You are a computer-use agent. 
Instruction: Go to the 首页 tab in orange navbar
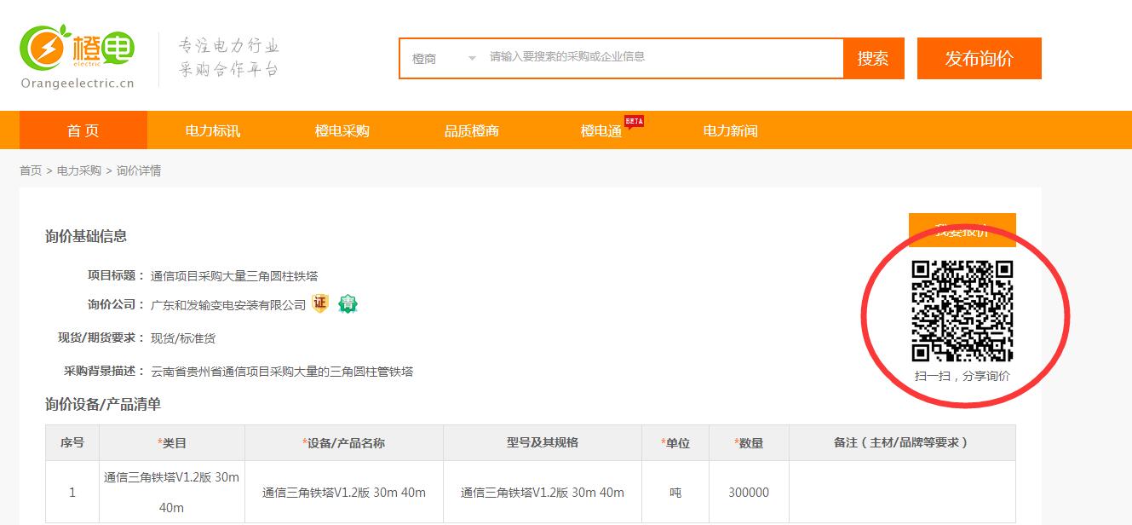tap(83, 130)
